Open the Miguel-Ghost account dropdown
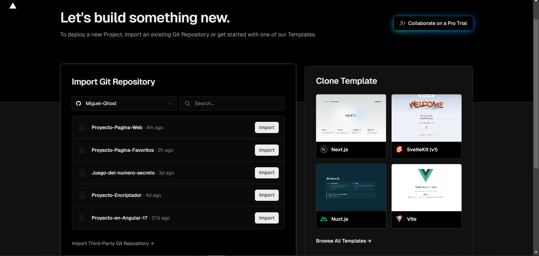The image size is (539, 256). [124, 103]
